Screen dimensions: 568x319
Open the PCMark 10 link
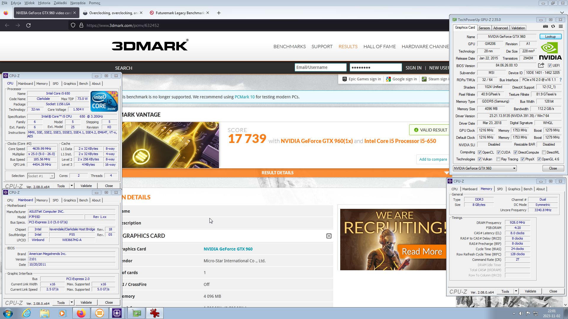tap(244, 97)
